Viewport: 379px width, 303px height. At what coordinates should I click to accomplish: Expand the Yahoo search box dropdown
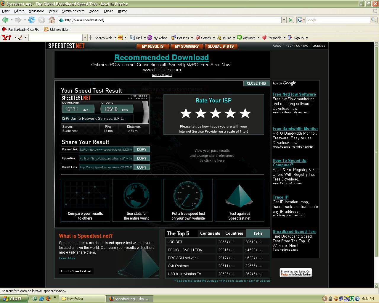click(85, 38)
